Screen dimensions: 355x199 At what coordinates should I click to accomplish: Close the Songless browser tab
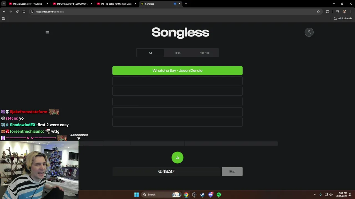click(x=179, y=4)
